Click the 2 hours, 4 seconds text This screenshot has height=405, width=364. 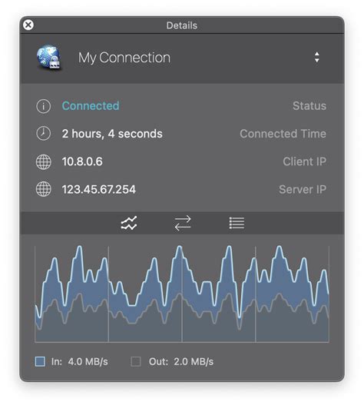[x=112, y=134]
